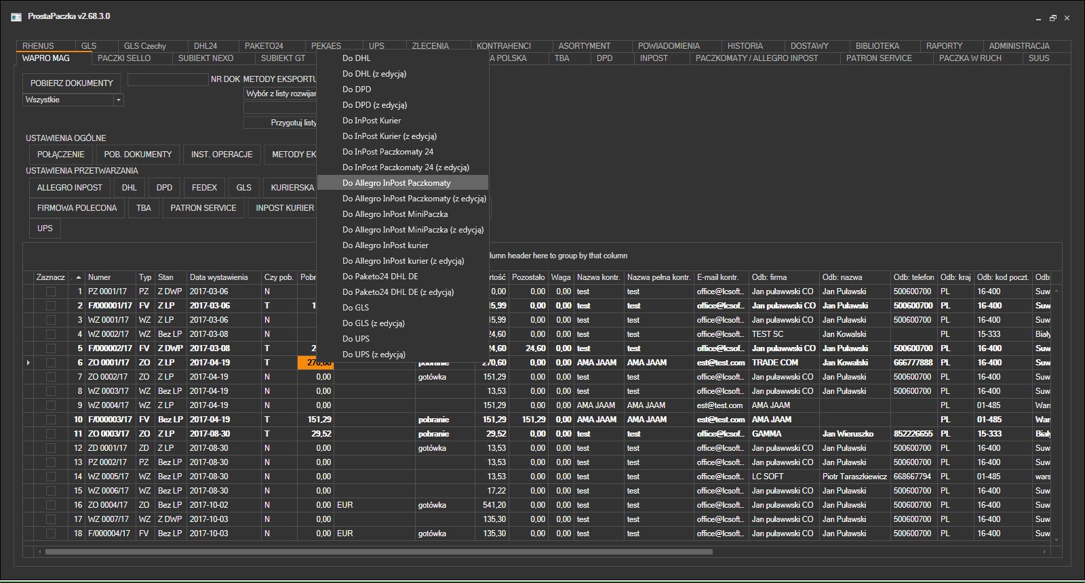Screen dimensions: 1085x583
Task: Tick the Zaznacz checkbox for WZ 0001/17
Action: point(50,320)
